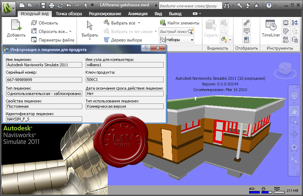Open the Scripter scroll icon in Инструменты
Viewport: 303px width, 196px height.
tap(286, 40)
